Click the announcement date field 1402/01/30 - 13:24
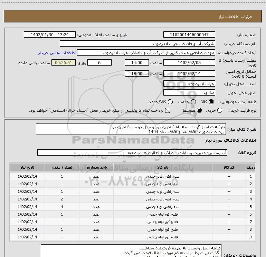Viewport: 266px width, 257px height. pos(50,34)
